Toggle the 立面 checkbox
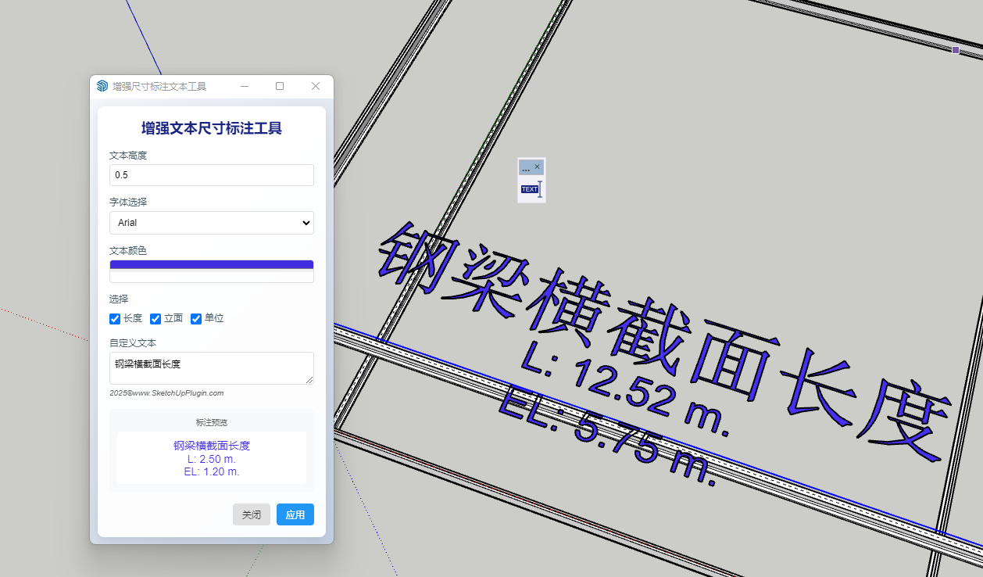 155,319
